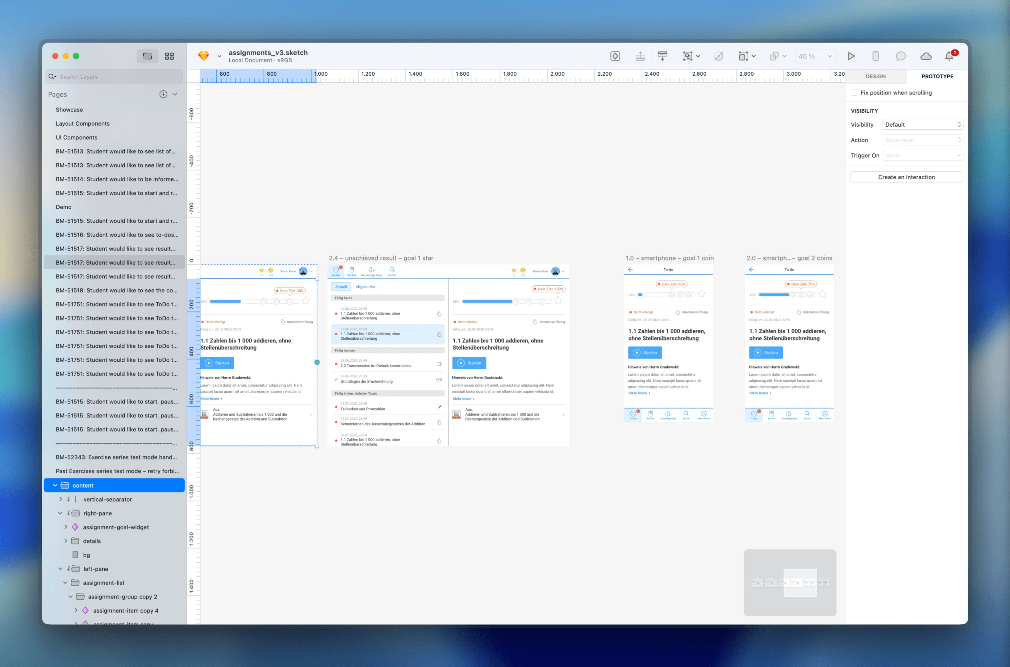Click the mirror device preview icon

coord(876,56)
